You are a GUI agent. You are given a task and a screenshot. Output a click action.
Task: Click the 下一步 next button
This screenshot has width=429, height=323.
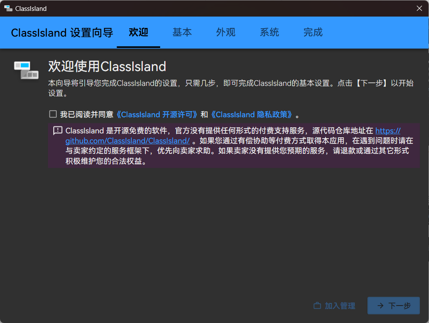[x=394, y=306]
